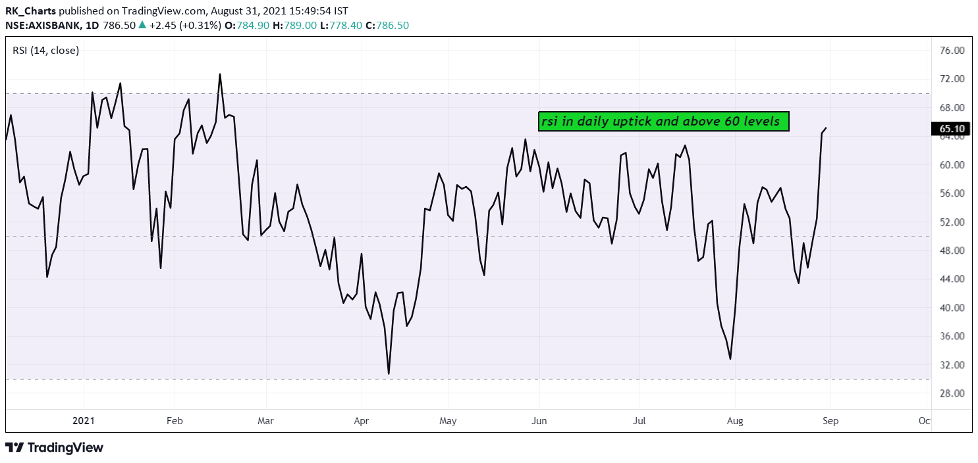Click the Aug label on the time axis

[735, 420]
